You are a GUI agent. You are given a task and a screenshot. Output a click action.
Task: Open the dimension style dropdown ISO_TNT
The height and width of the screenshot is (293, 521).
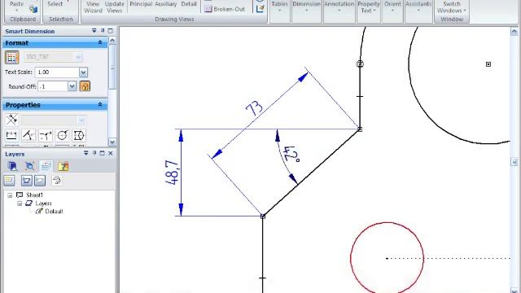(x=53, y=57)
